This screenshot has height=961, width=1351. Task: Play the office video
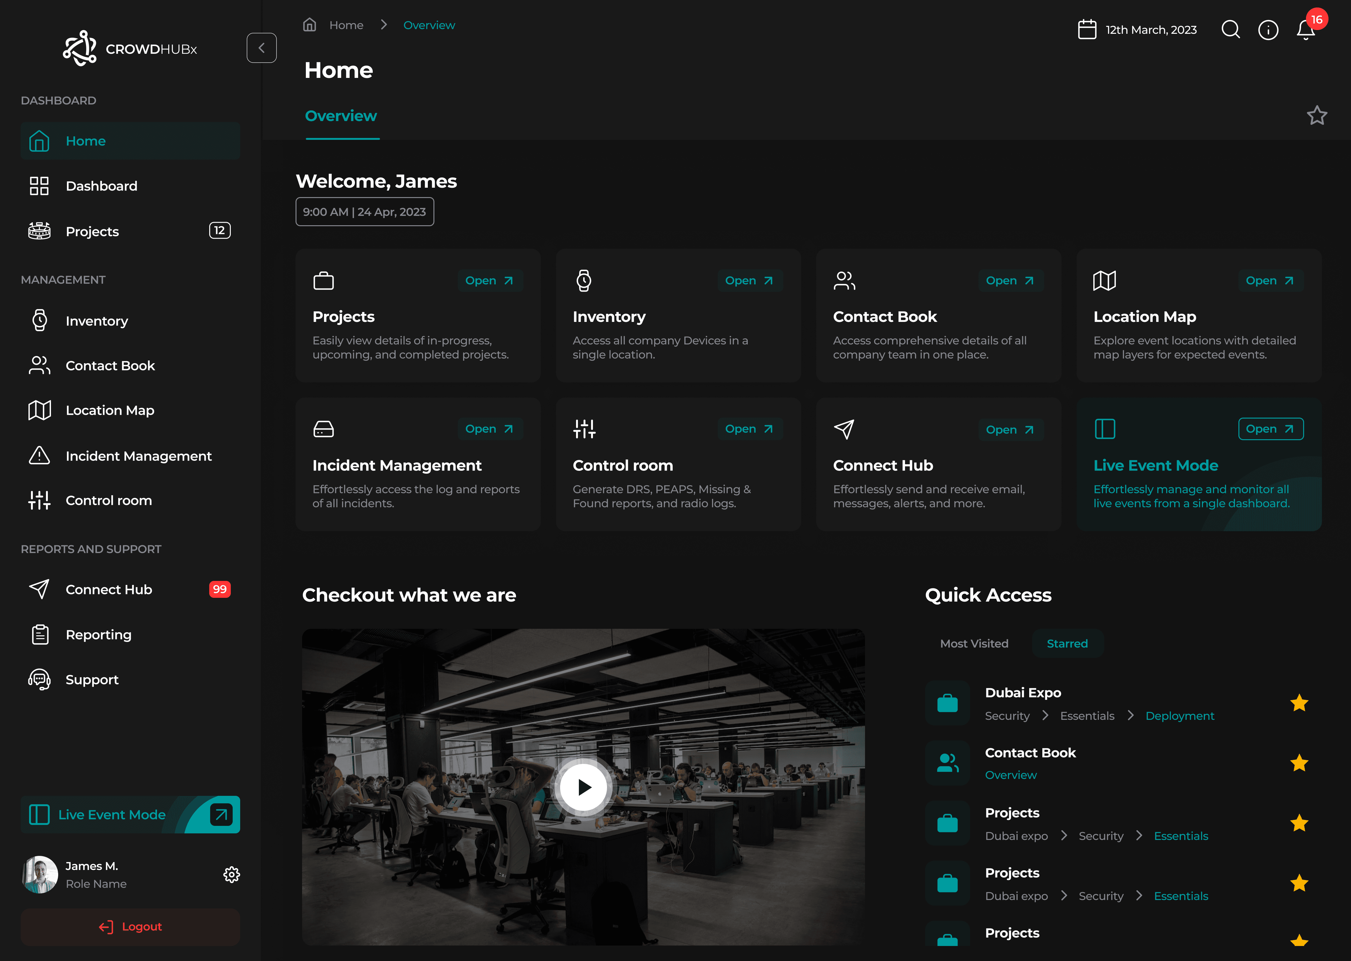click(584, 787)
